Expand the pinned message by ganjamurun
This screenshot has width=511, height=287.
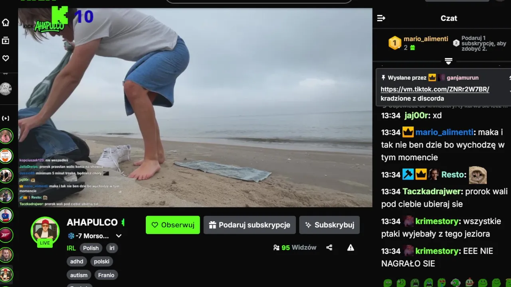pos(510,78)
